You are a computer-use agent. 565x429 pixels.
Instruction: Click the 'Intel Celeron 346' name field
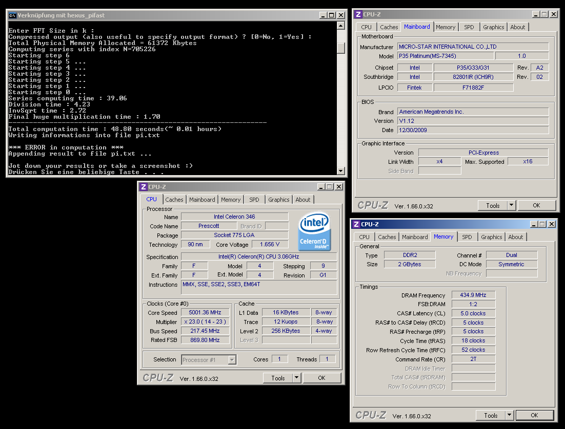[234, 217]
